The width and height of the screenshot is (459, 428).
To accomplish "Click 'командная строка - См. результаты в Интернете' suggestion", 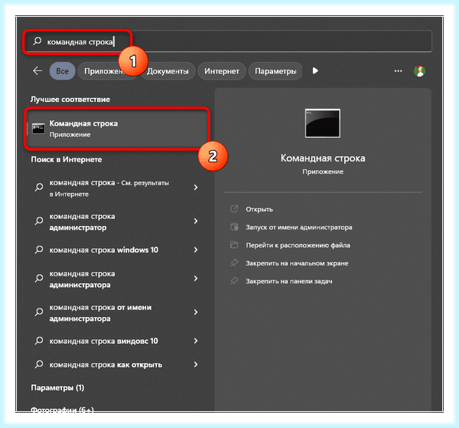I will [116, 188].
